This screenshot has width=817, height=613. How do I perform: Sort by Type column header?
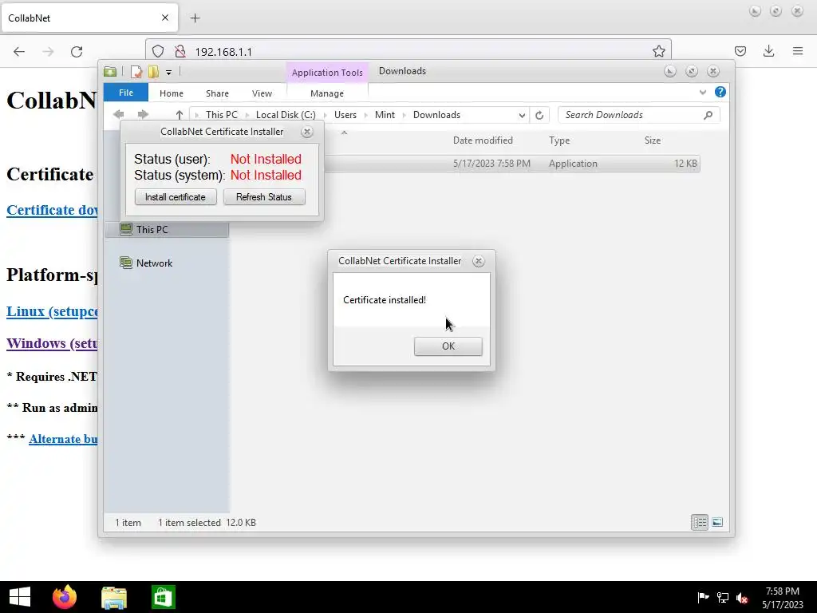(559, 140)
